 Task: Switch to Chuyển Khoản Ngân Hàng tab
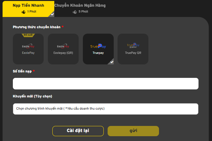point(80,8)
